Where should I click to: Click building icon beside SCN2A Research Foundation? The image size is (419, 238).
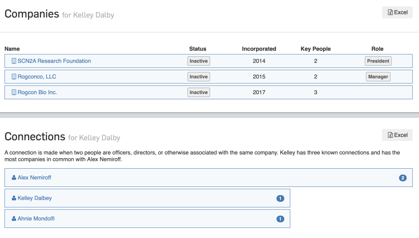coord(14,61)
